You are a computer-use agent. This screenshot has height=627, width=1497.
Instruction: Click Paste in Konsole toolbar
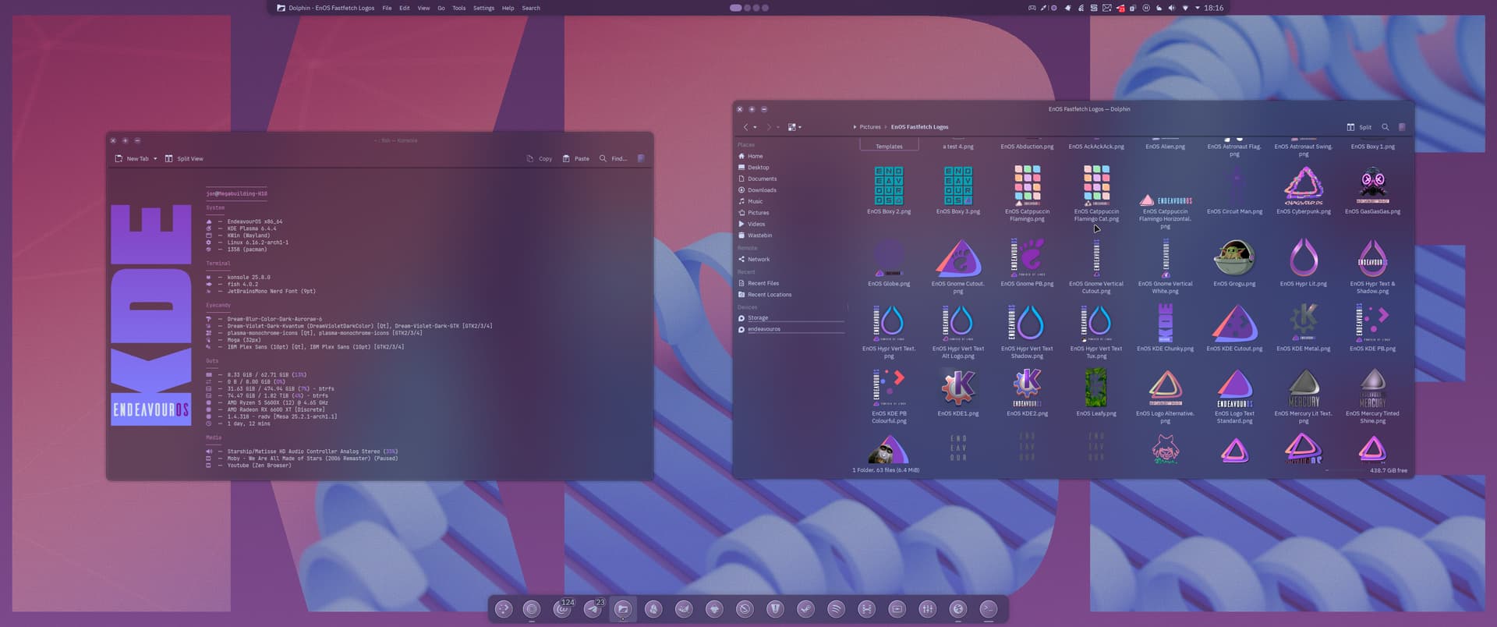(575, 158)
